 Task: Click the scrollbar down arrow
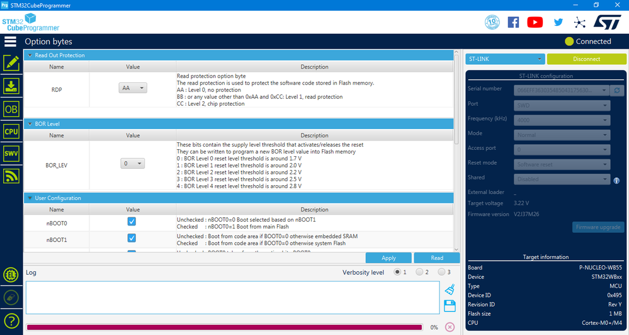(456, 249)
